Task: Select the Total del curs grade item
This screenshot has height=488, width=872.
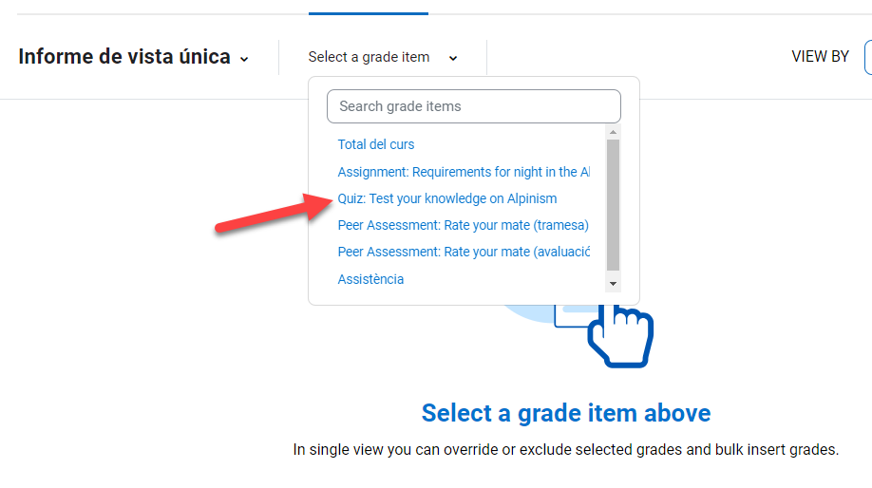Action: pos(376,144)
